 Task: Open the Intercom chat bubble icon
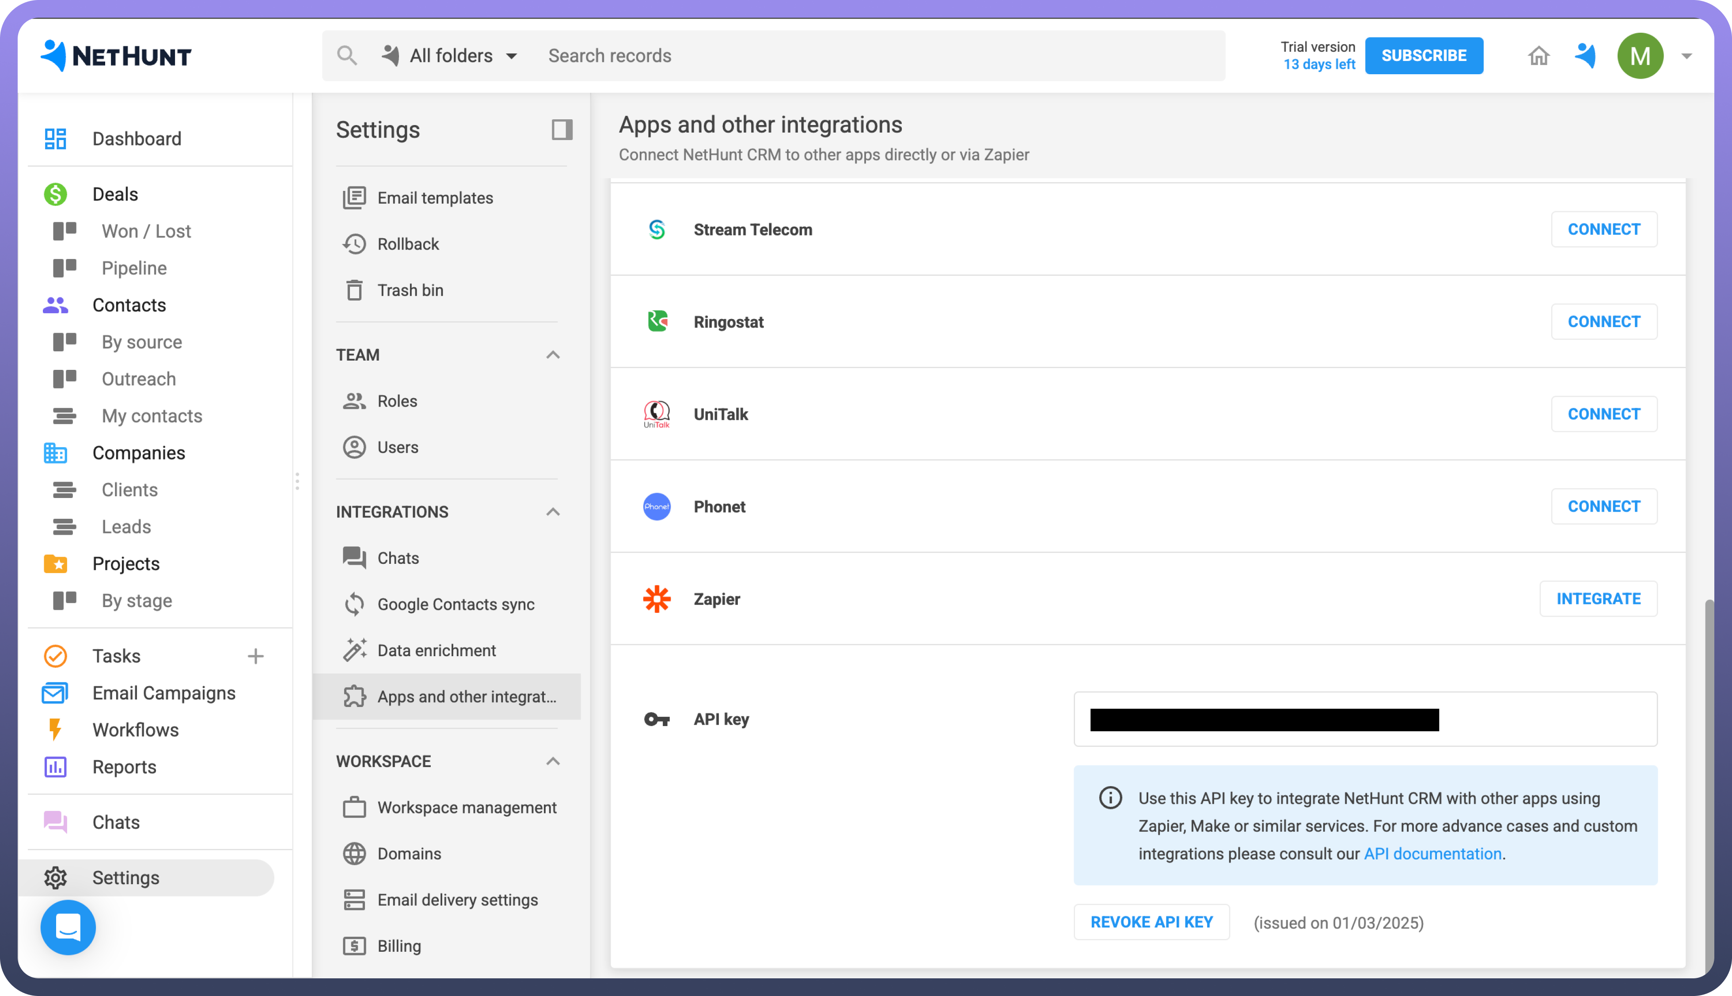[x=68, y=928]
